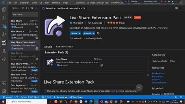Split the editor to the right
This screenshot has width=185, height=104.
point(177,8)
